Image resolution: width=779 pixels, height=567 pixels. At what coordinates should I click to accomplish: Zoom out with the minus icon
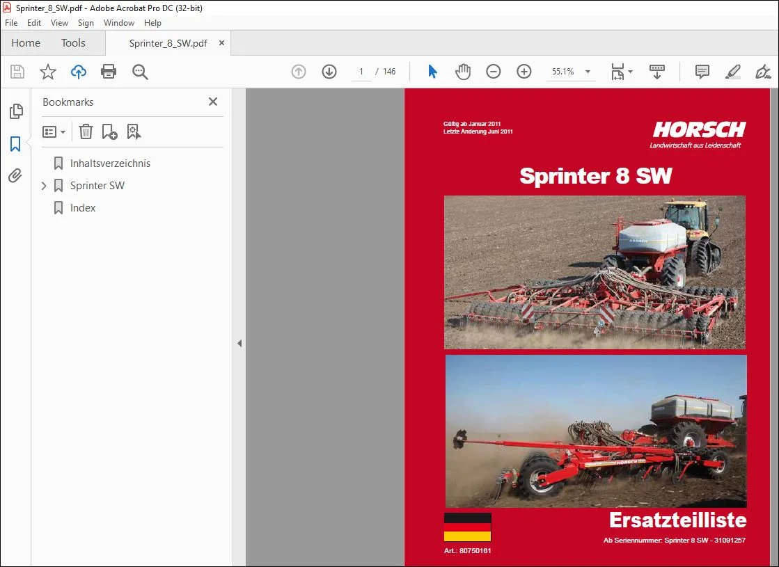pos(494,72)
